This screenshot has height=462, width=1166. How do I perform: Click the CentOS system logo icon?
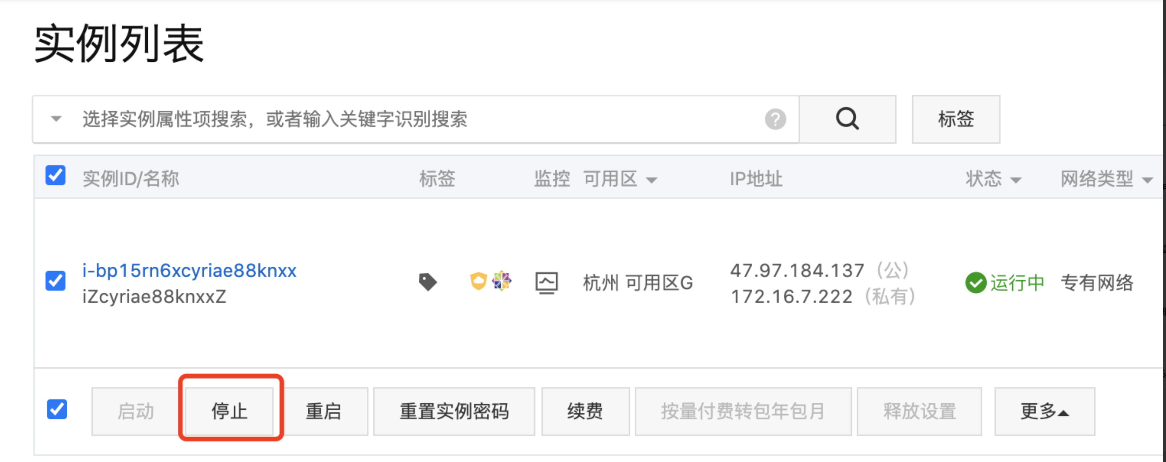(501, 281)
